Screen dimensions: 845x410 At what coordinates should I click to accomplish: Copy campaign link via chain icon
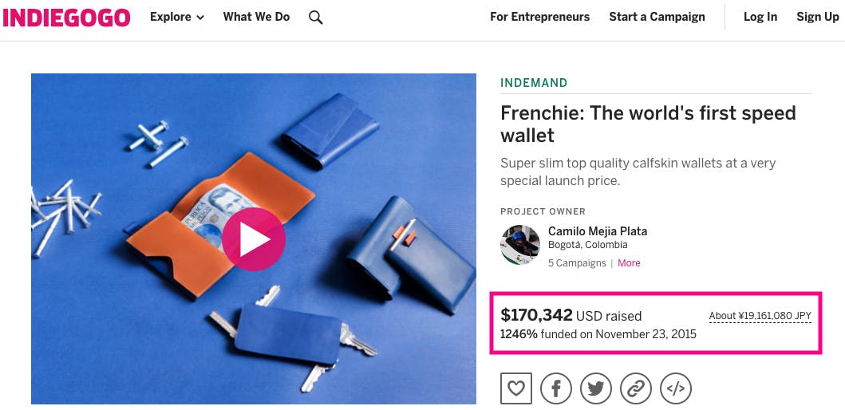[636, 388]
